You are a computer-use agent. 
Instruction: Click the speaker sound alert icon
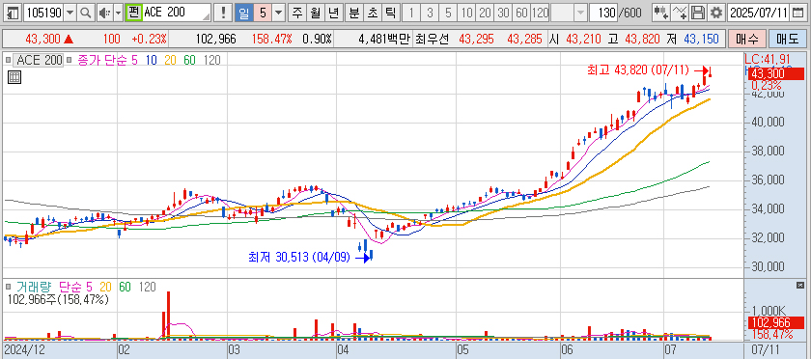tap(104, 13)
